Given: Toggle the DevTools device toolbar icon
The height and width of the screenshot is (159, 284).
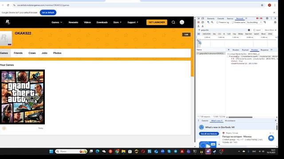Looking at the screenshot, I should (203, 19).
